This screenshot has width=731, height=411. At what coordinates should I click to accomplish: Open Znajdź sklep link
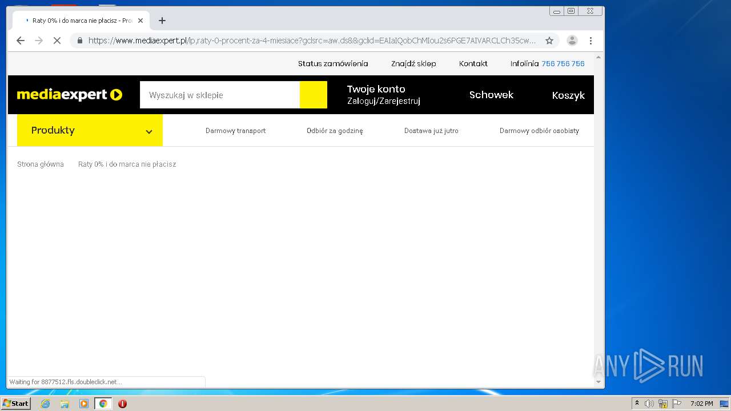click(413, 64)
